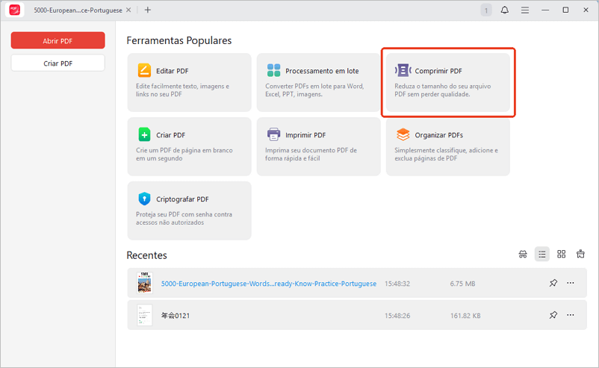Switch Recentes to list view
The image size is (599, 368).
541,255
